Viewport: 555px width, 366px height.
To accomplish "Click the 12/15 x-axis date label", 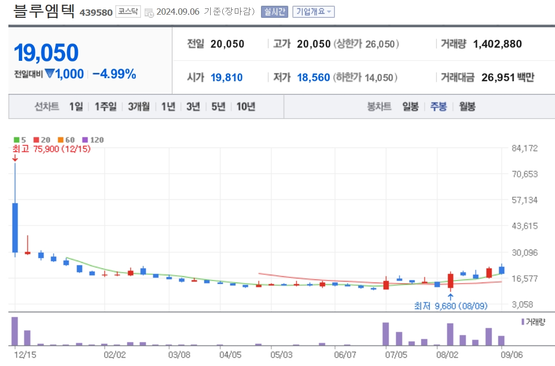I will point(25,354).
